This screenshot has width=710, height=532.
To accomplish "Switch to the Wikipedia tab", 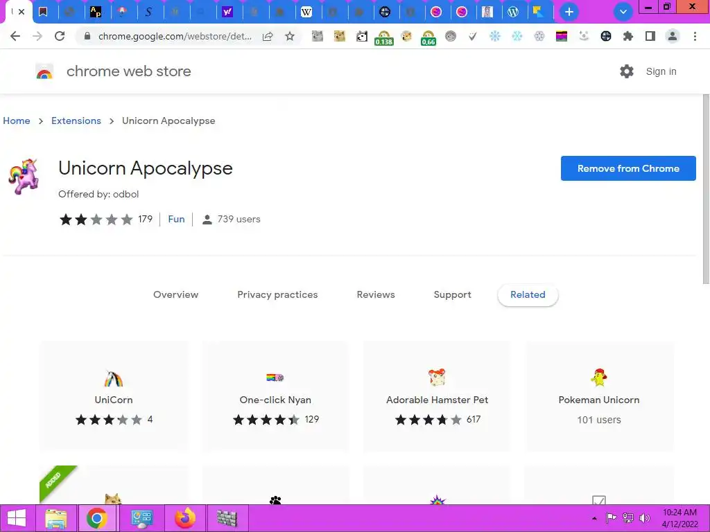I will (x=306, y=12).
